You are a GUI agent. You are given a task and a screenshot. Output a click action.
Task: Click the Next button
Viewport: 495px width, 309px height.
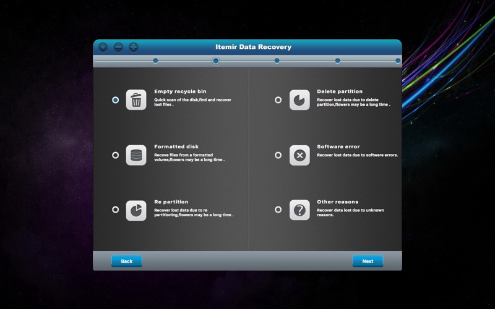368,261
